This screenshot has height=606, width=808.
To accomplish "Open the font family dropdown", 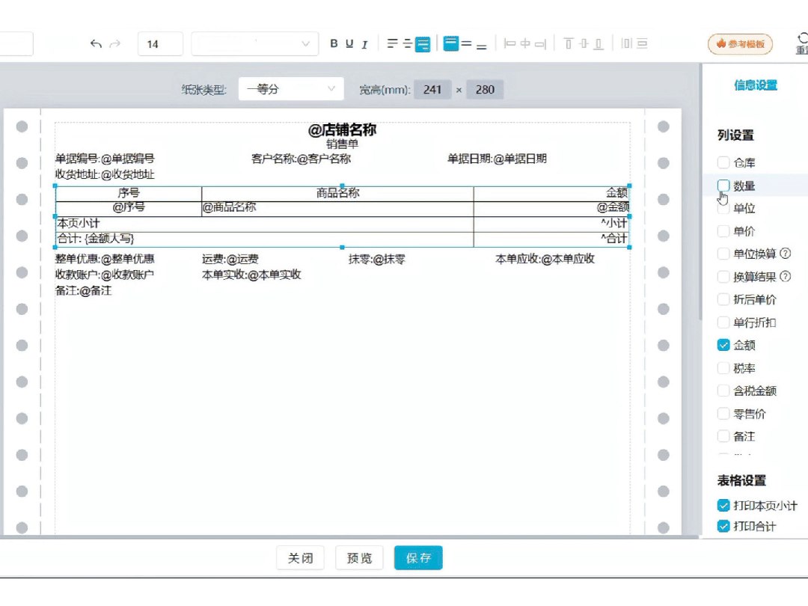I will click(x=254, y=44).
